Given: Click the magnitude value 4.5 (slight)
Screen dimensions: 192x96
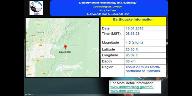Looking at the screenshot, I should point(134,43).
